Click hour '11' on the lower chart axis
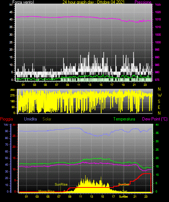This screenshot has height=202, width=169. pos(81,197)
